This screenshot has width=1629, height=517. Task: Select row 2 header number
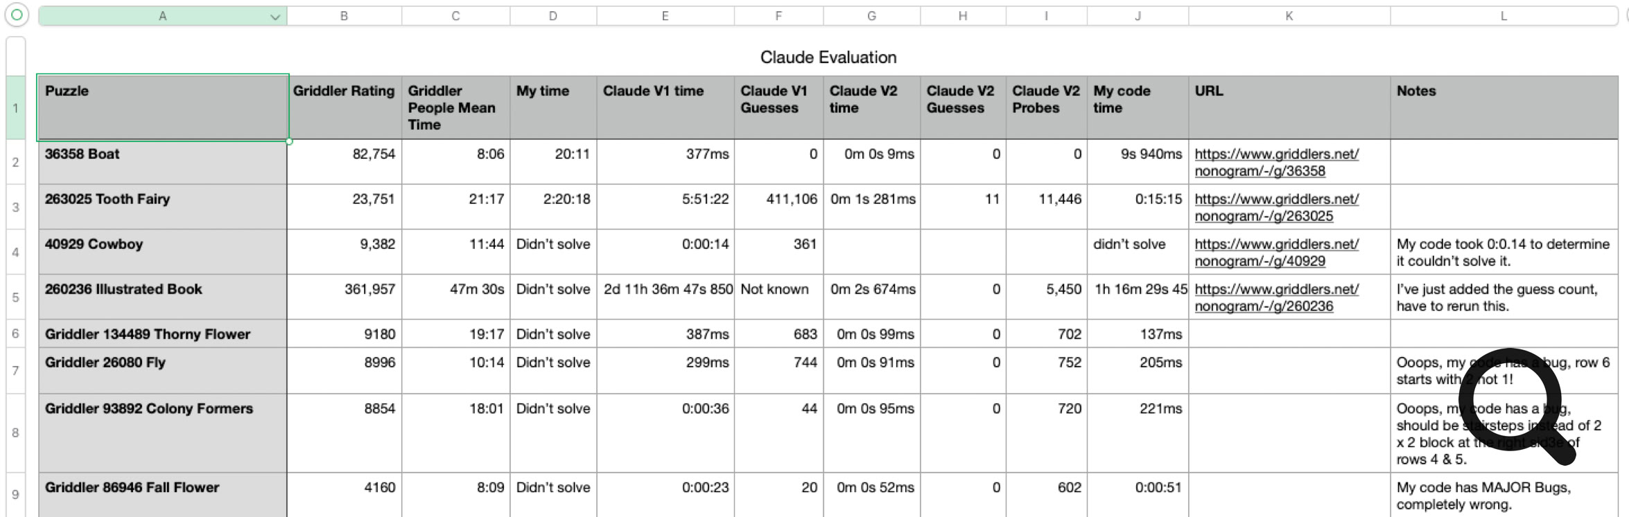[15, 162]
